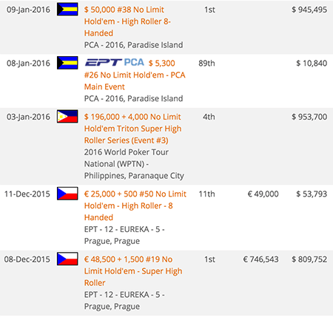The width and height of the screenshot is (333, 317).
Task: Open the €25,000 + 500 #50 High Roller link
Action: (135, 205)
